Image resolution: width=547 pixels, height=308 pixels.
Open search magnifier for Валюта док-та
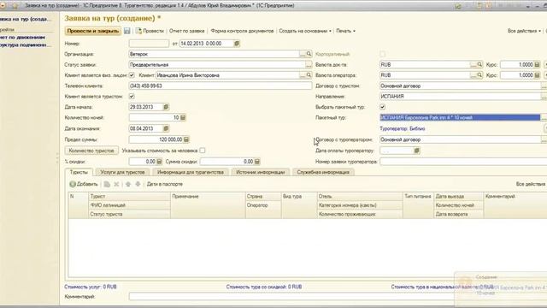click(479, 65)
